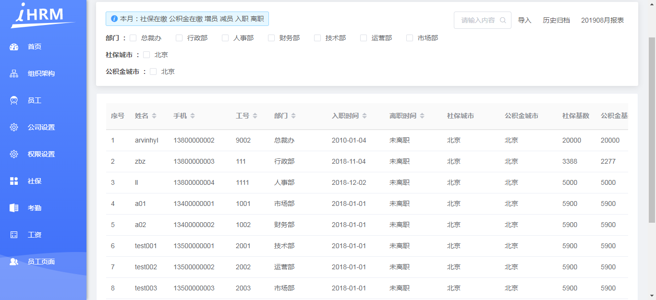
Task: Click the date 2018-12-02
Action: pos(349,182)
